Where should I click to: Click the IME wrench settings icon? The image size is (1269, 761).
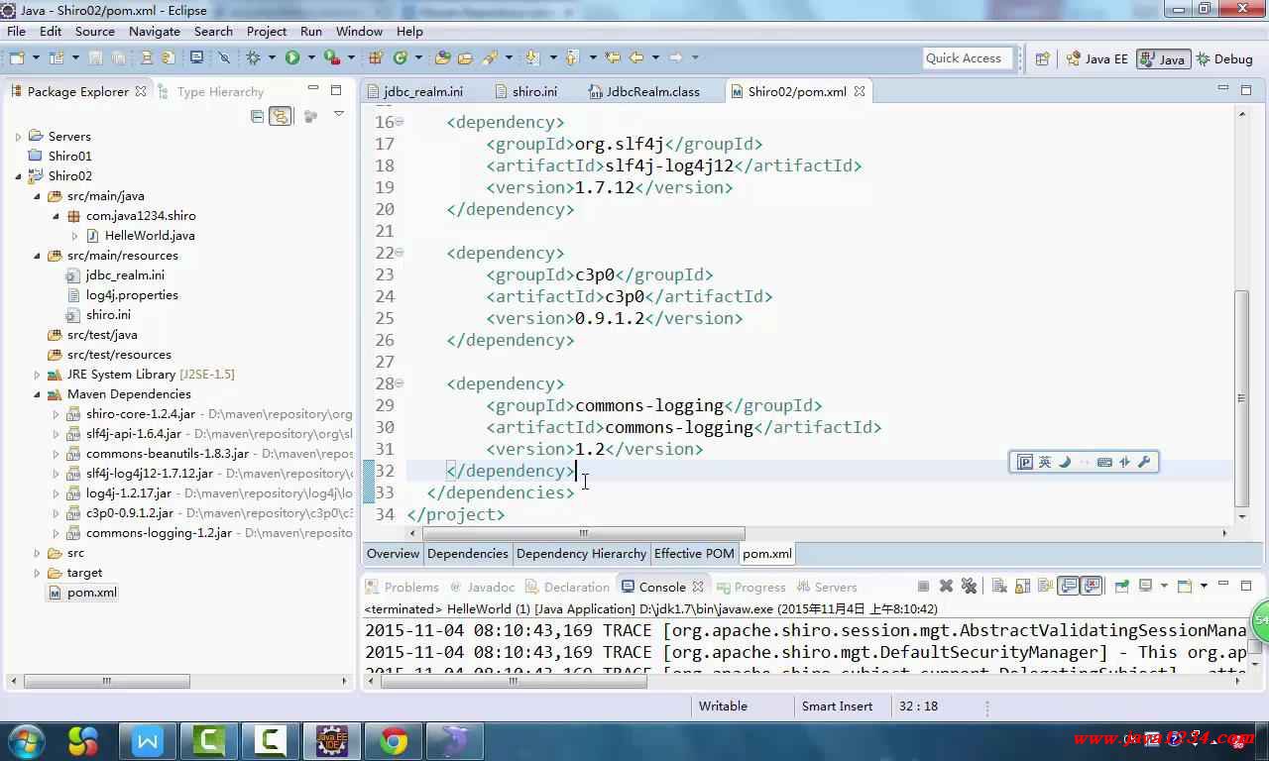tap(1144, 462)
